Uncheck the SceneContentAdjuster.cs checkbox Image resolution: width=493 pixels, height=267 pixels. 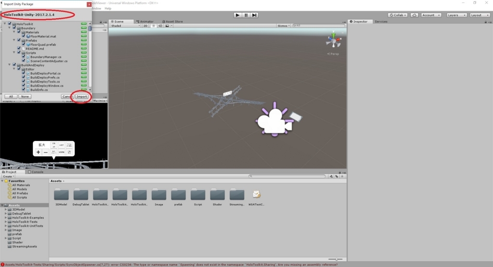tap(24, 61)
